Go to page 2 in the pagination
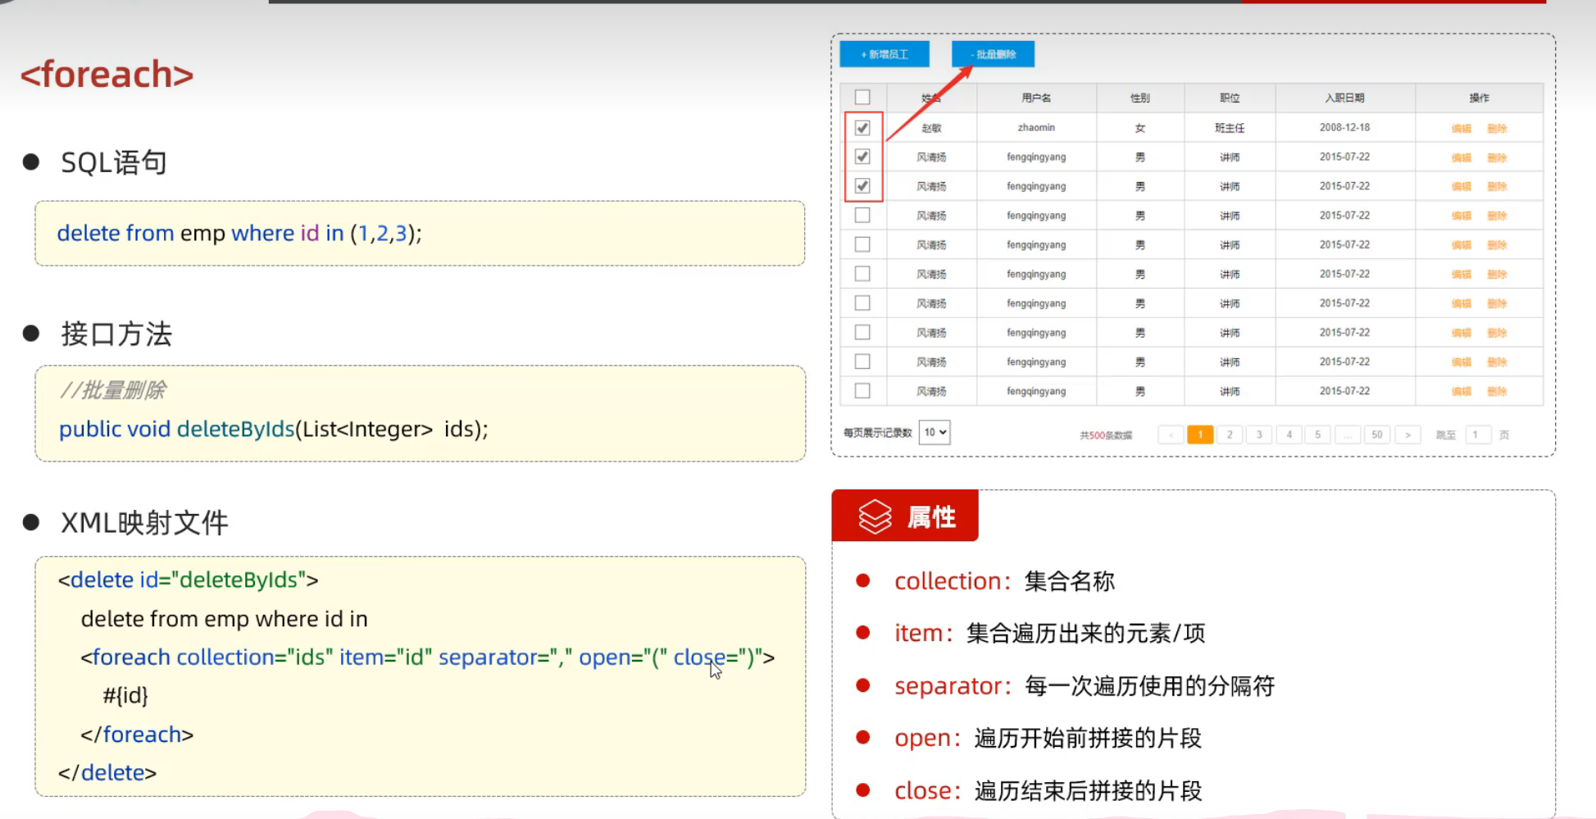This screenshot has height=819, width=1596. click(1230, 435)
